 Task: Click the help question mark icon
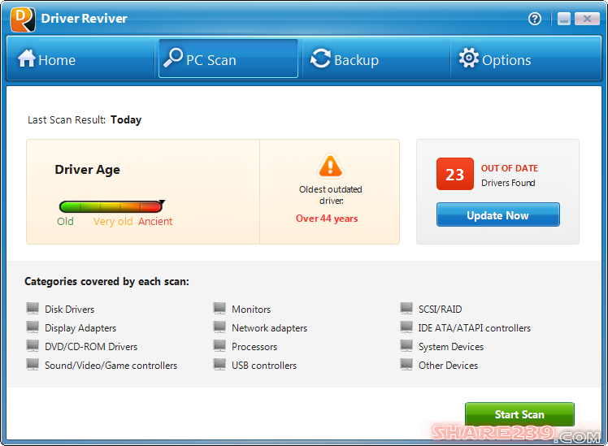535,18
